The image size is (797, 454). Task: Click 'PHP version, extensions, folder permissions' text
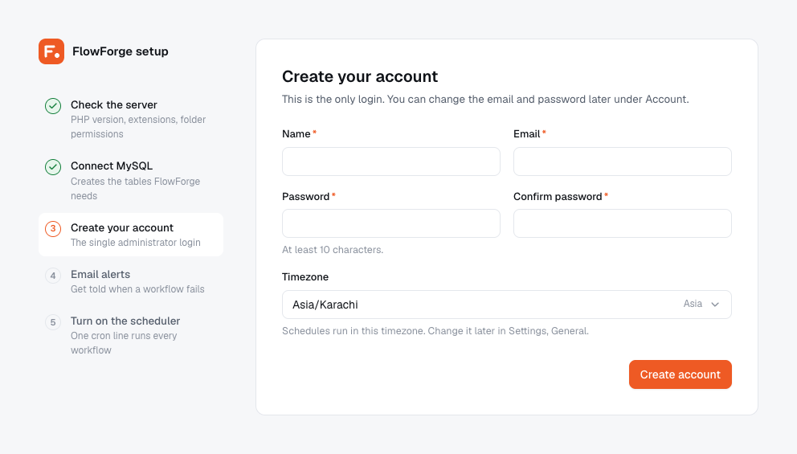pyautogui.click(x=138, y=127)
